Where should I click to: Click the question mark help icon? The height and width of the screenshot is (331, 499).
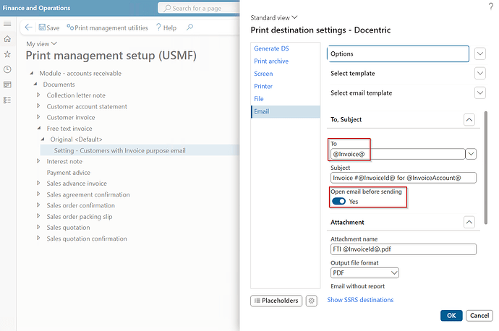point(491,6)
